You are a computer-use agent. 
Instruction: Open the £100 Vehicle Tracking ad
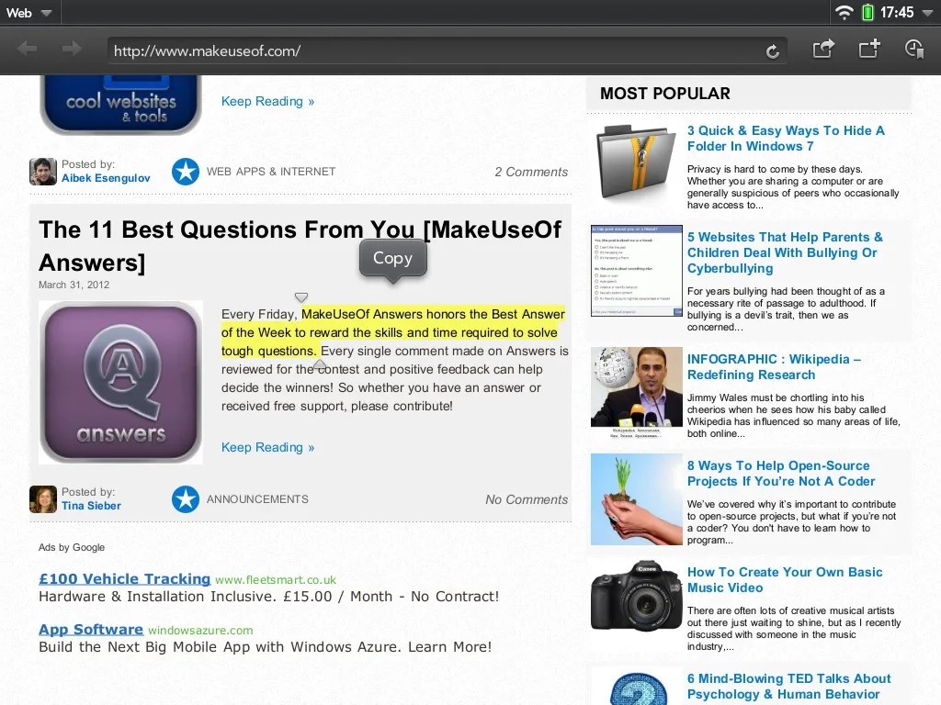coord(124,578)
